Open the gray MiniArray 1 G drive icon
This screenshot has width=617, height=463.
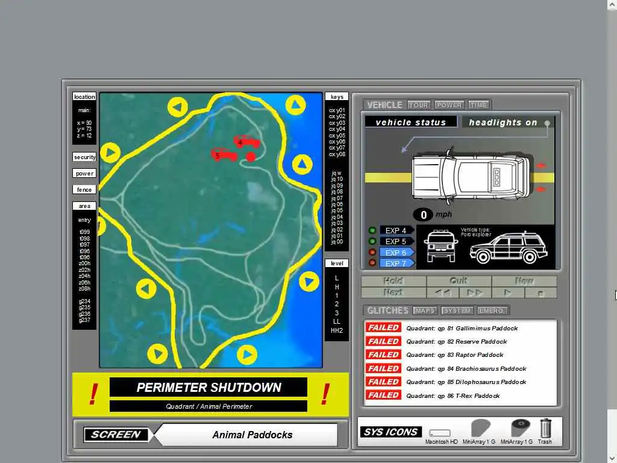pos(480,429)
